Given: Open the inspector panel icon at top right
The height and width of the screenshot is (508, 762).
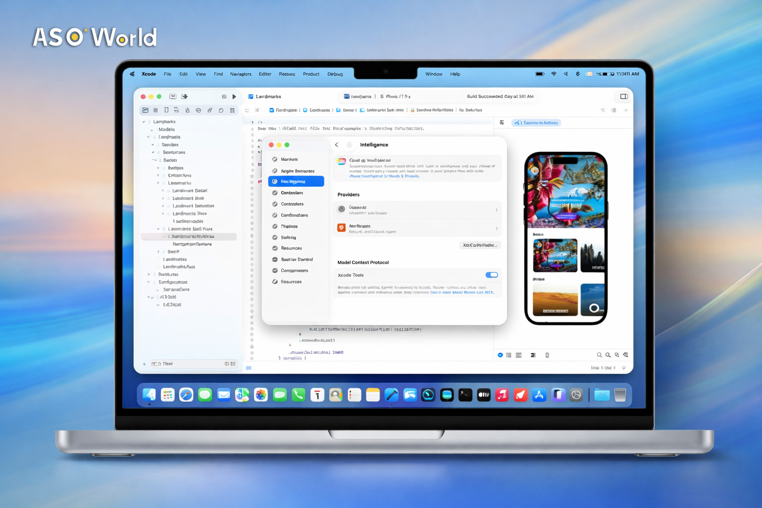Looking at the screenshot, I should [624, 96].
